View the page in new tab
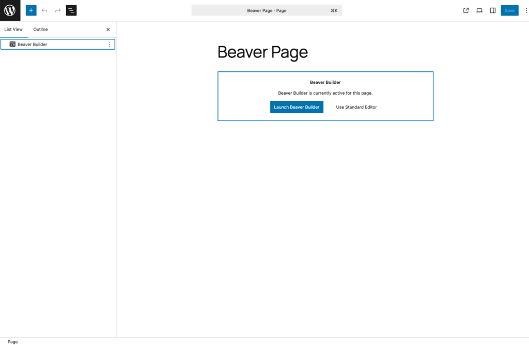 (466, 10)
